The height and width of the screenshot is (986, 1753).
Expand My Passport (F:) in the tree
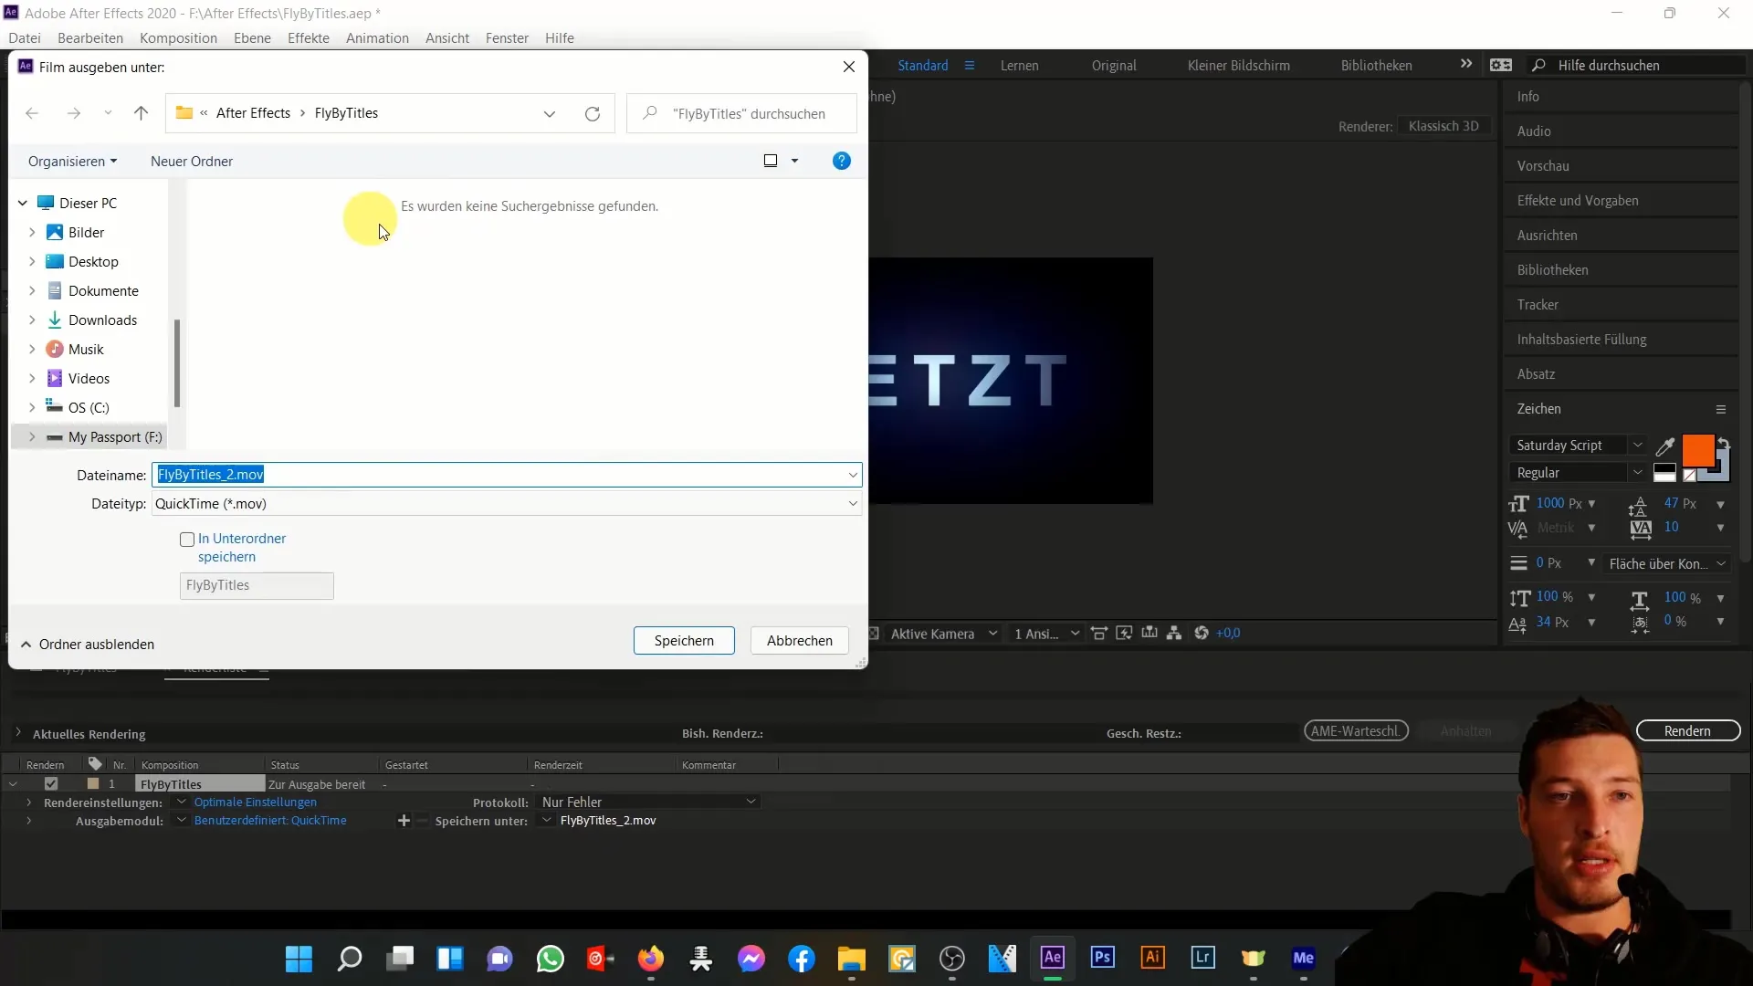[x=32, y=437]
